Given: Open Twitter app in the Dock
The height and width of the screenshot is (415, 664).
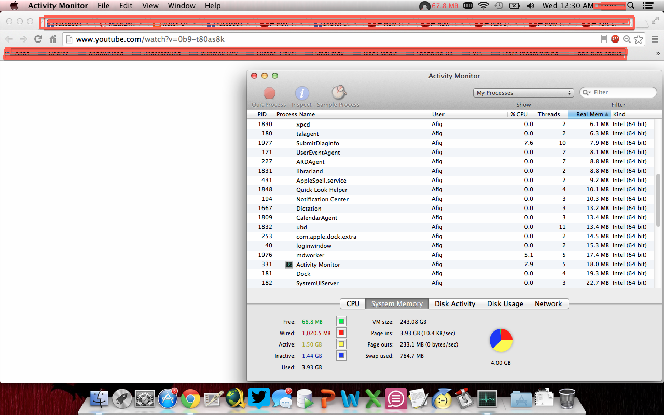Looking at the screenshot, I should [x=258, y=398].
